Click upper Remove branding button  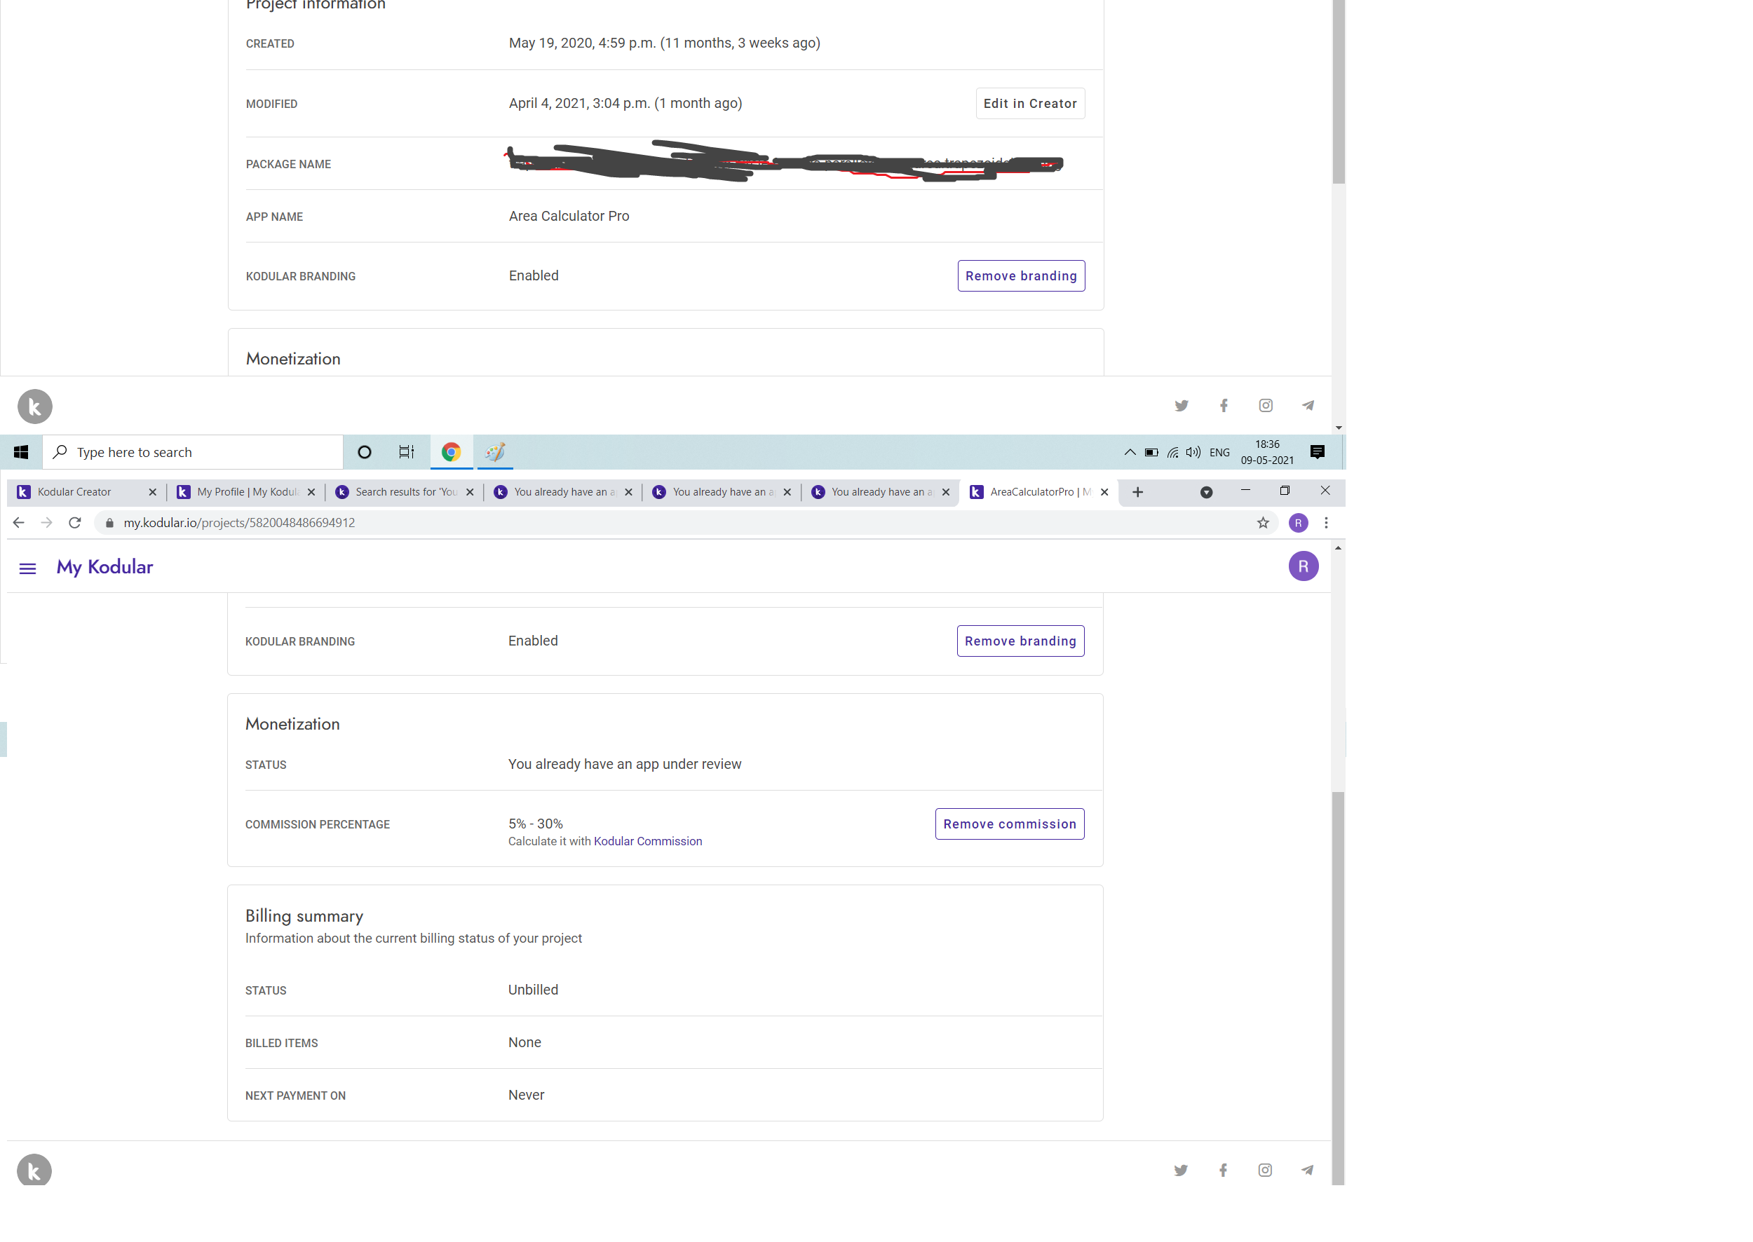click(1021, 276)
